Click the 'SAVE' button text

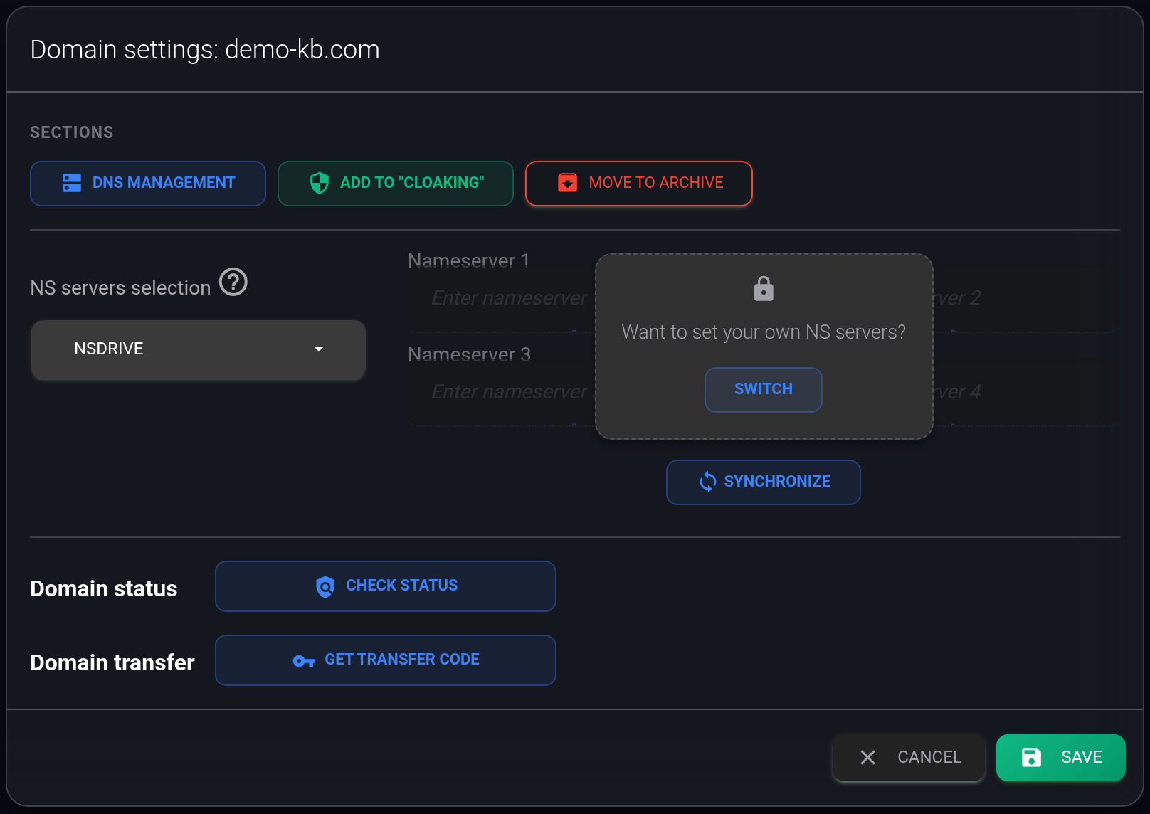point(1082,757)
